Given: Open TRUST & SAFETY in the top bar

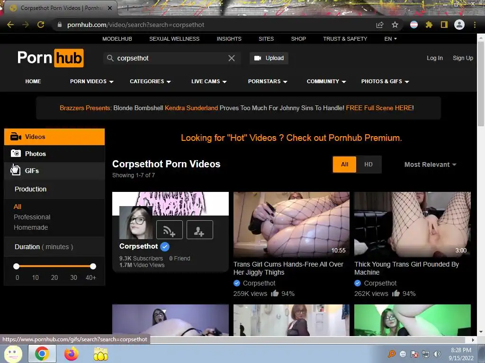Looking at the screenshot, I should (345, 39).
